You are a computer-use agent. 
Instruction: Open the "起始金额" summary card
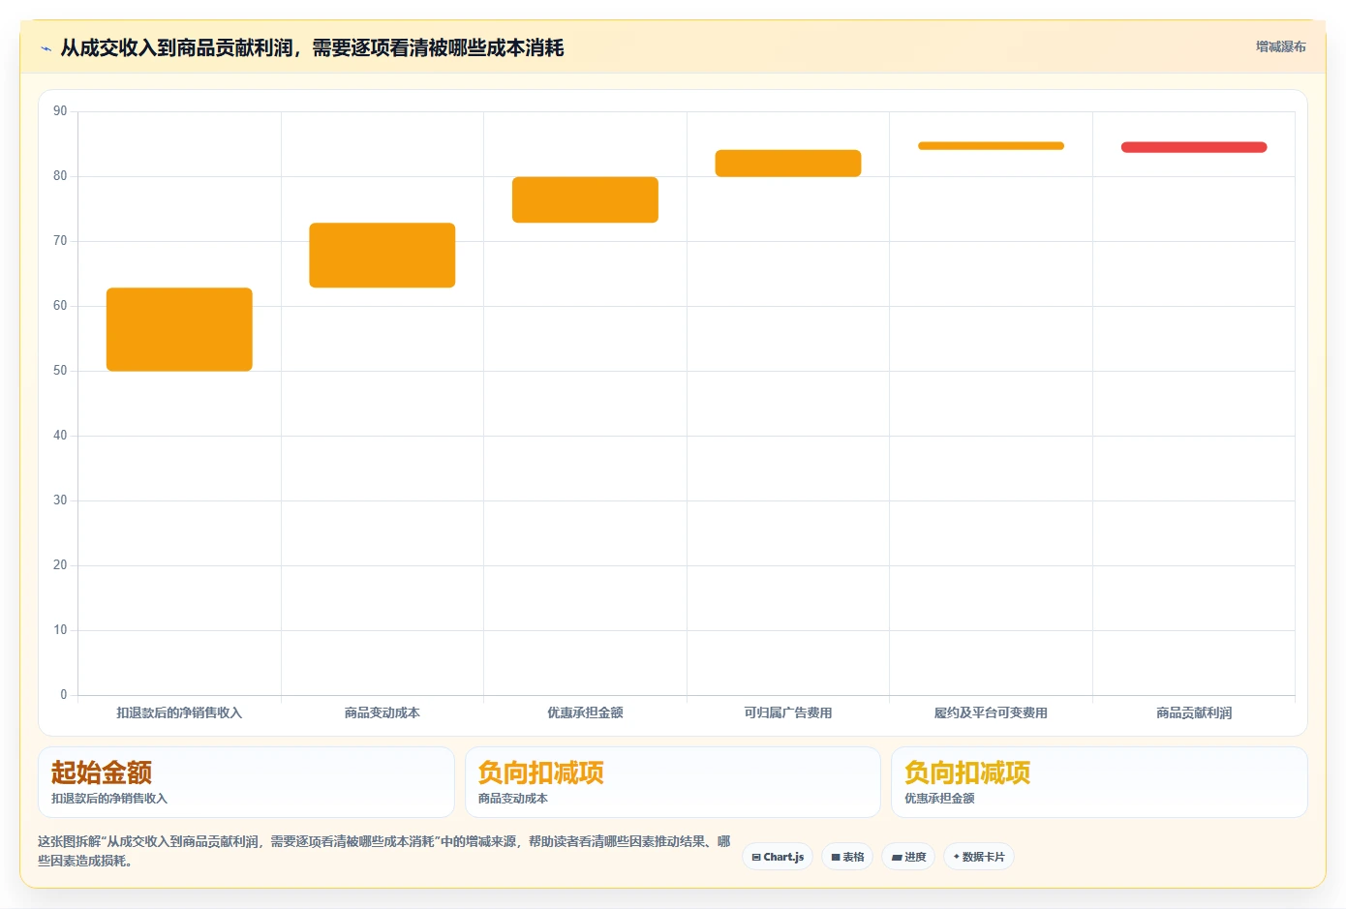click(246, 782)
